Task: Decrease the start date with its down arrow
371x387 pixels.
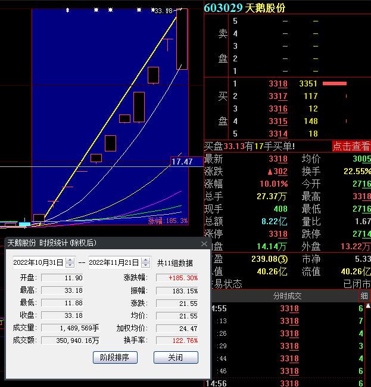Action: 70,265
